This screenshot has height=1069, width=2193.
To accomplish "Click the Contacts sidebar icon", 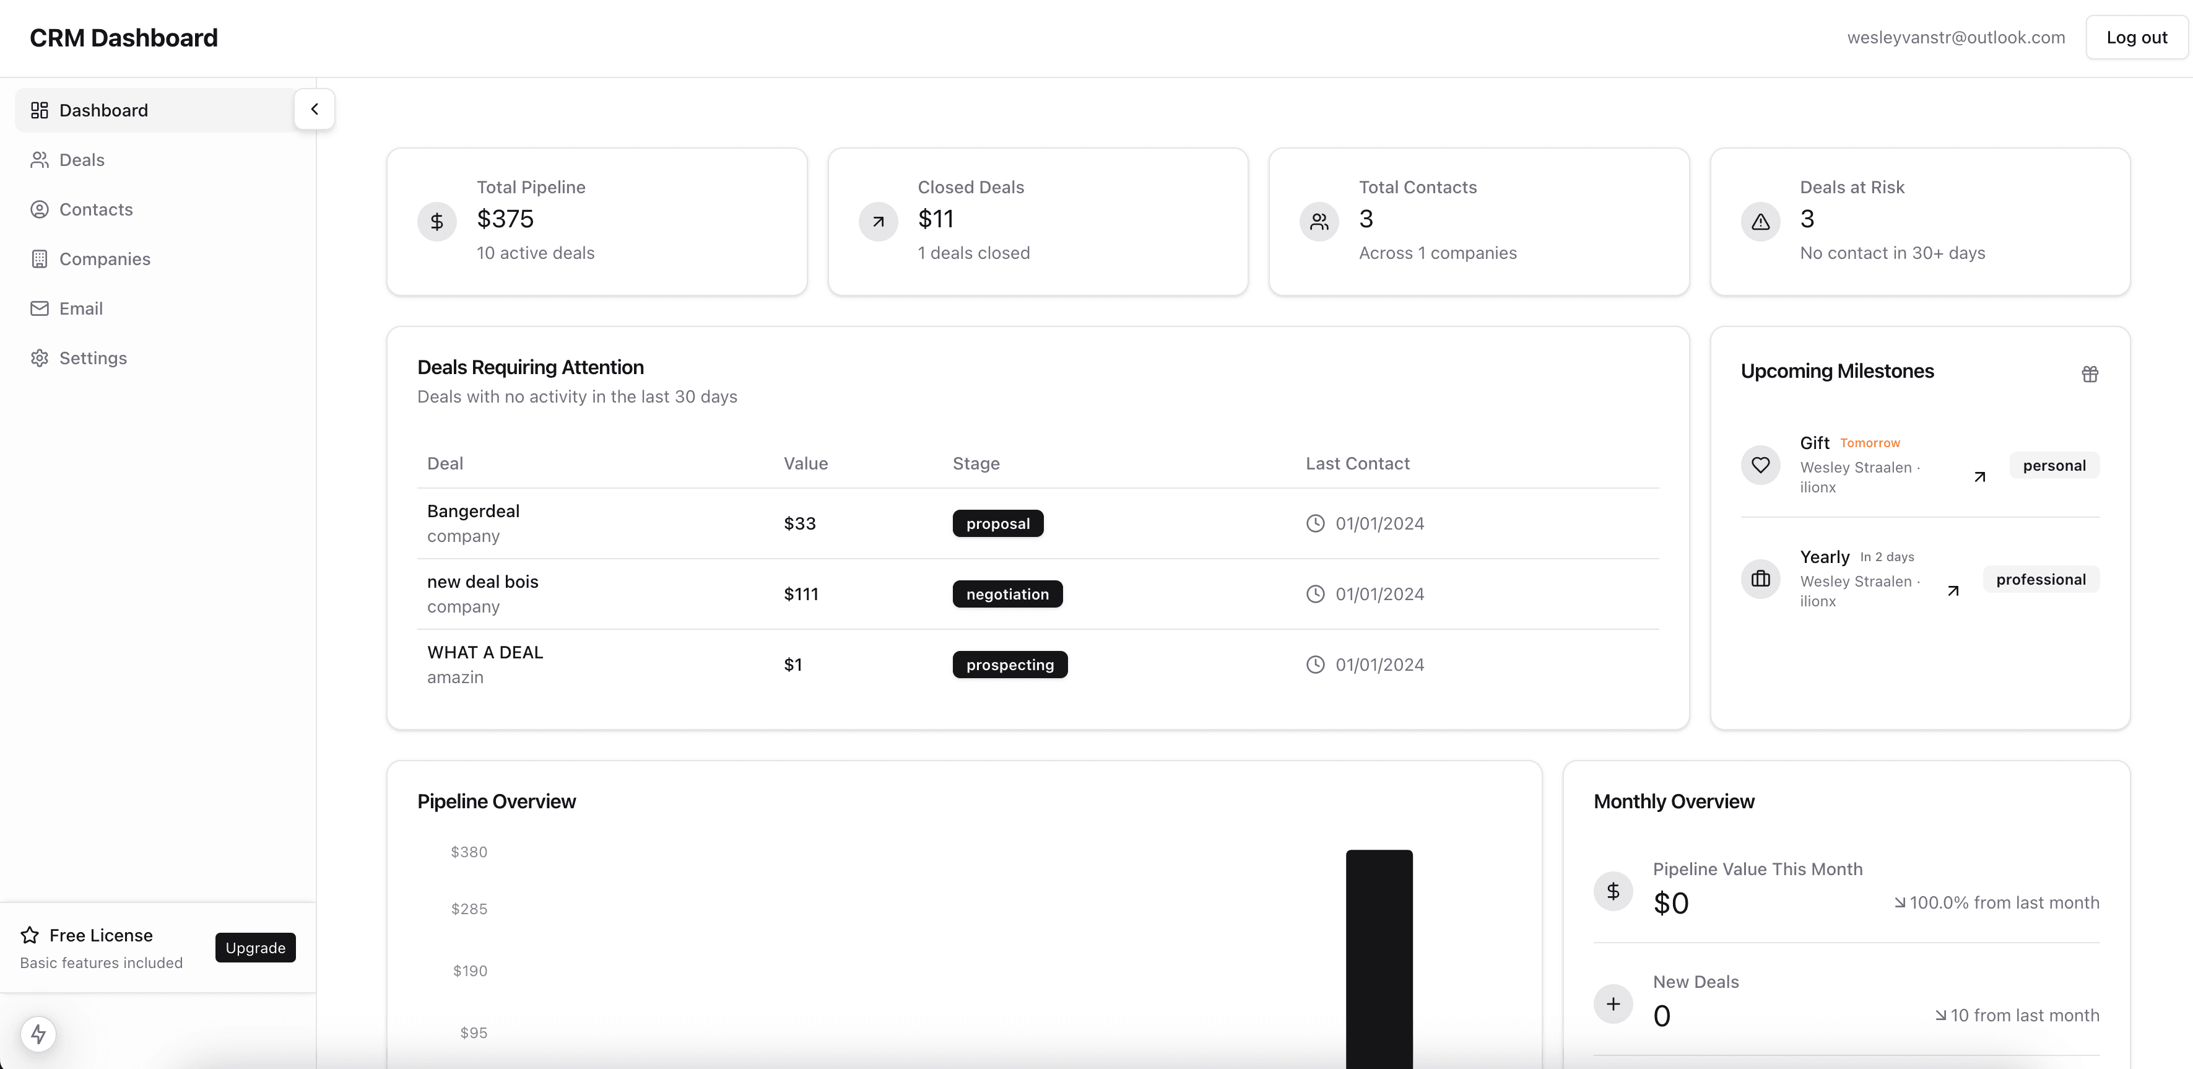I will (x=39, y=209).
